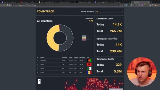Click the Afghanistan flag image
160x90 pixels.
tap(89, 60)
